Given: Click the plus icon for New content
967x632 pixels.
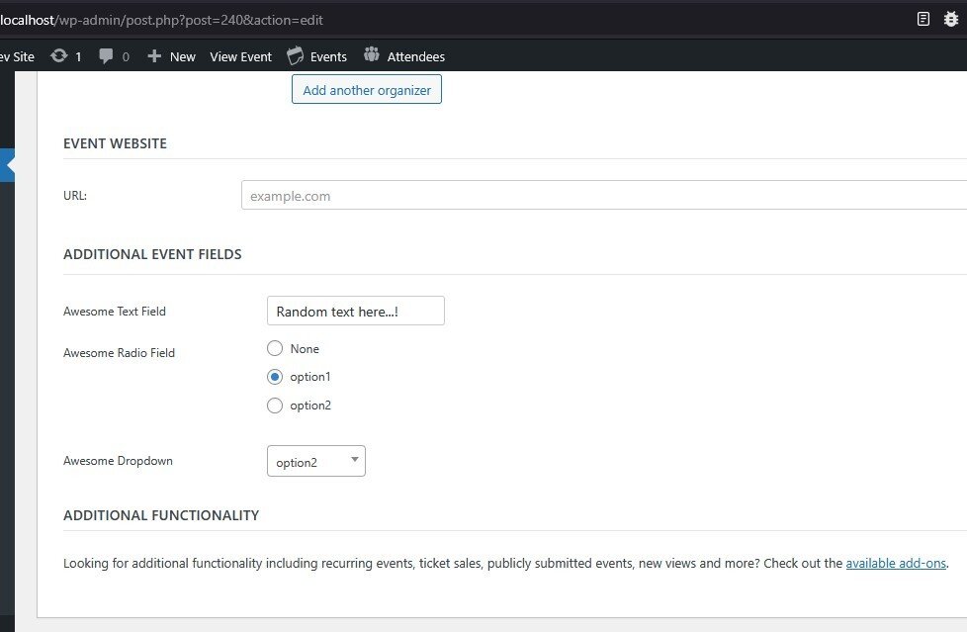Looking at the screenshot, I should [154, 56].
